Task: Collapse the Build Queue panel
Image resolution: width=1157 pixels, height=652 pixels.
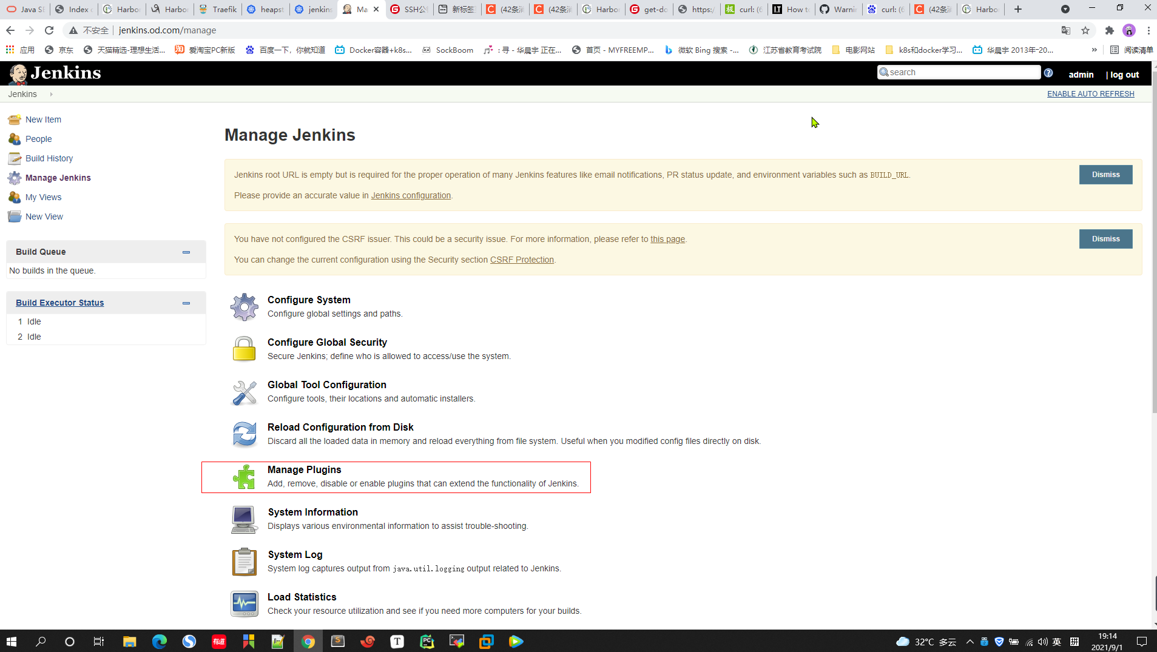Action: pyautogui.click(x=186, y=252)
